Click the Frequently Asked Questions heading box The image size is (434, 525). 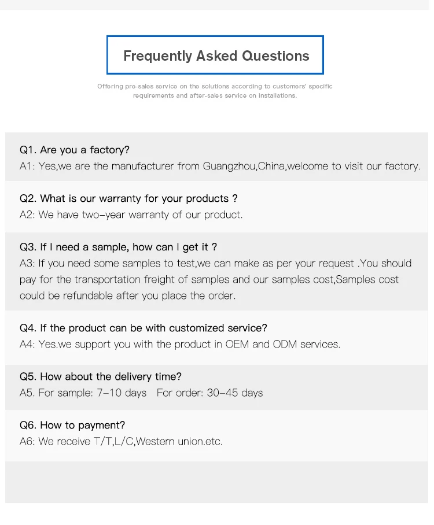(215, 55)
